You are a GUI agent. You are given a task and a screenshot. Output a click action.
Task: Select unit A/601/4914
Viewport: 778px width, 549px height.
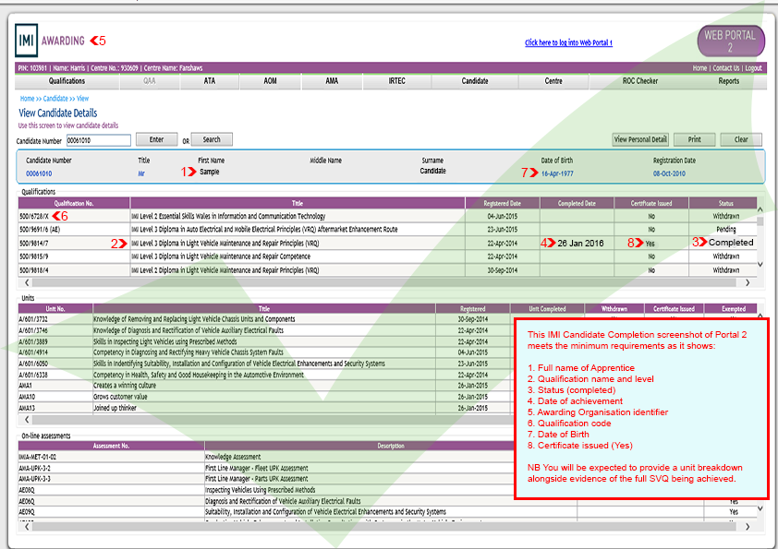point(32,352)
